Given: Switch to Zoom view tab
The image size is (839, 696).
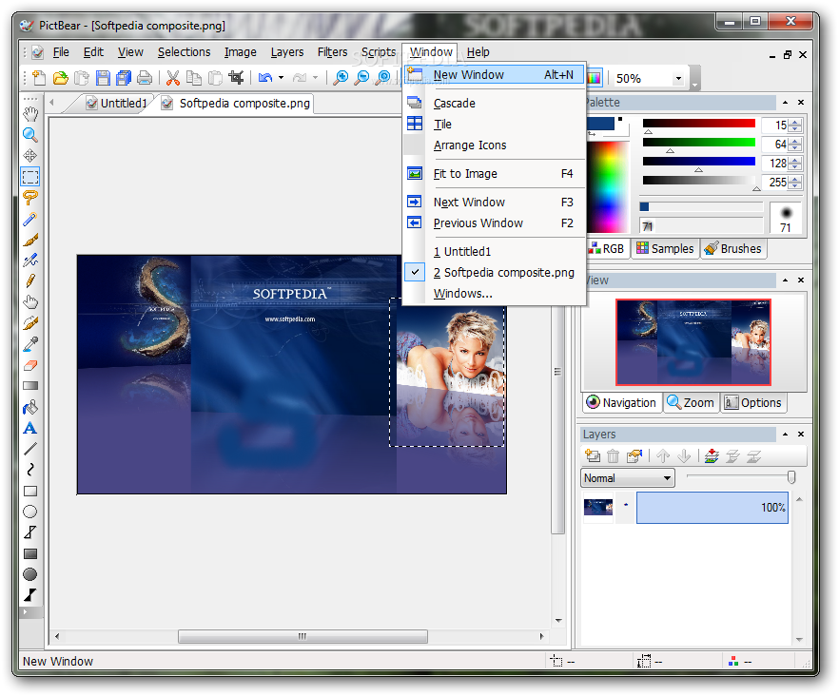Looking at the screenshot, I should (691, 403).
